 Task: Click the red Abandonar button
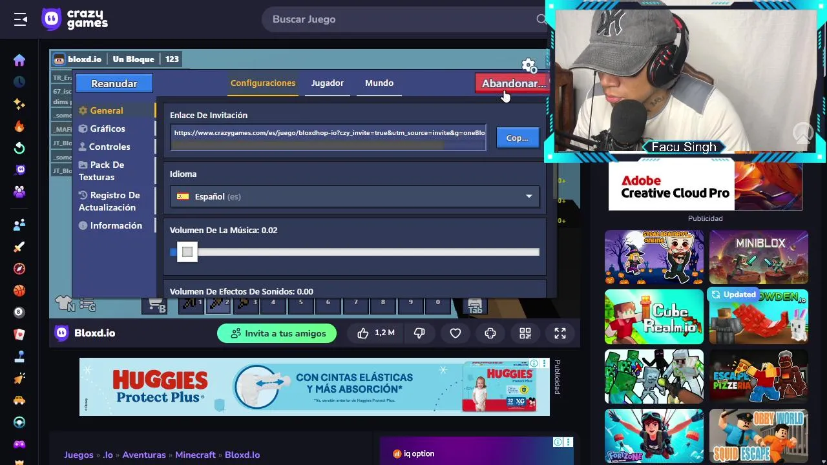(511, 83)
